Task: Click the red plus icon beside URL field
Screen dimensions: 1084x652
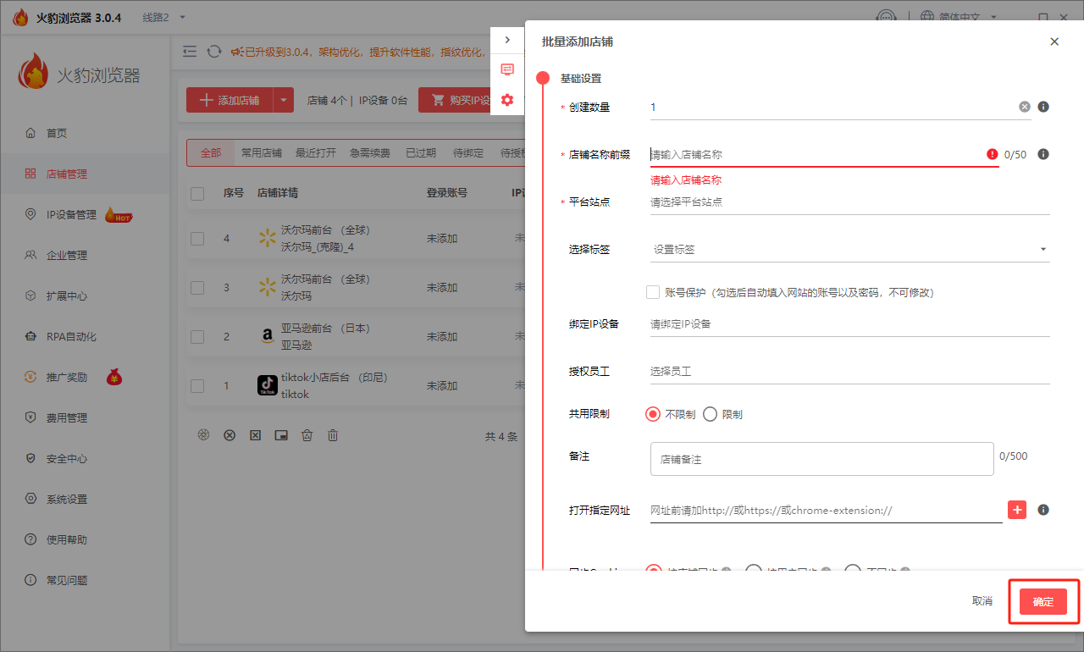Action: point(1017,510)
